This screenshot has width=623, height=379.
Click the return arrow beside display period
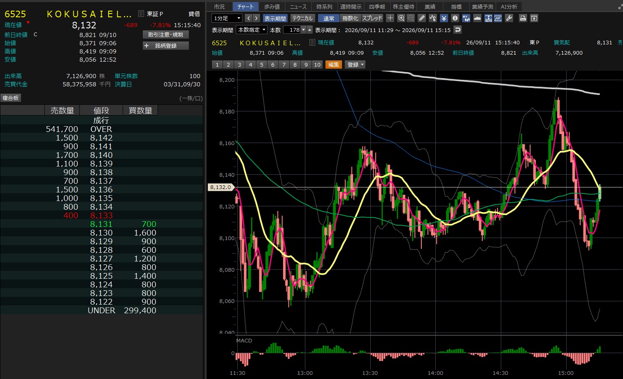[458, 30]
